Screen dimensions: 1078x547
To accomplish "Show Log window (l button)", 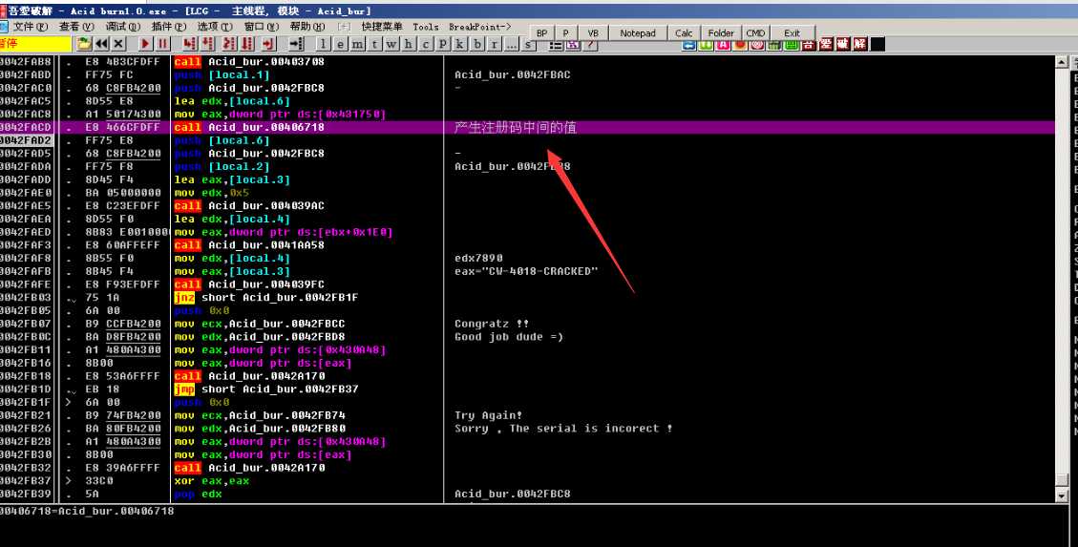I will point(324,44).
